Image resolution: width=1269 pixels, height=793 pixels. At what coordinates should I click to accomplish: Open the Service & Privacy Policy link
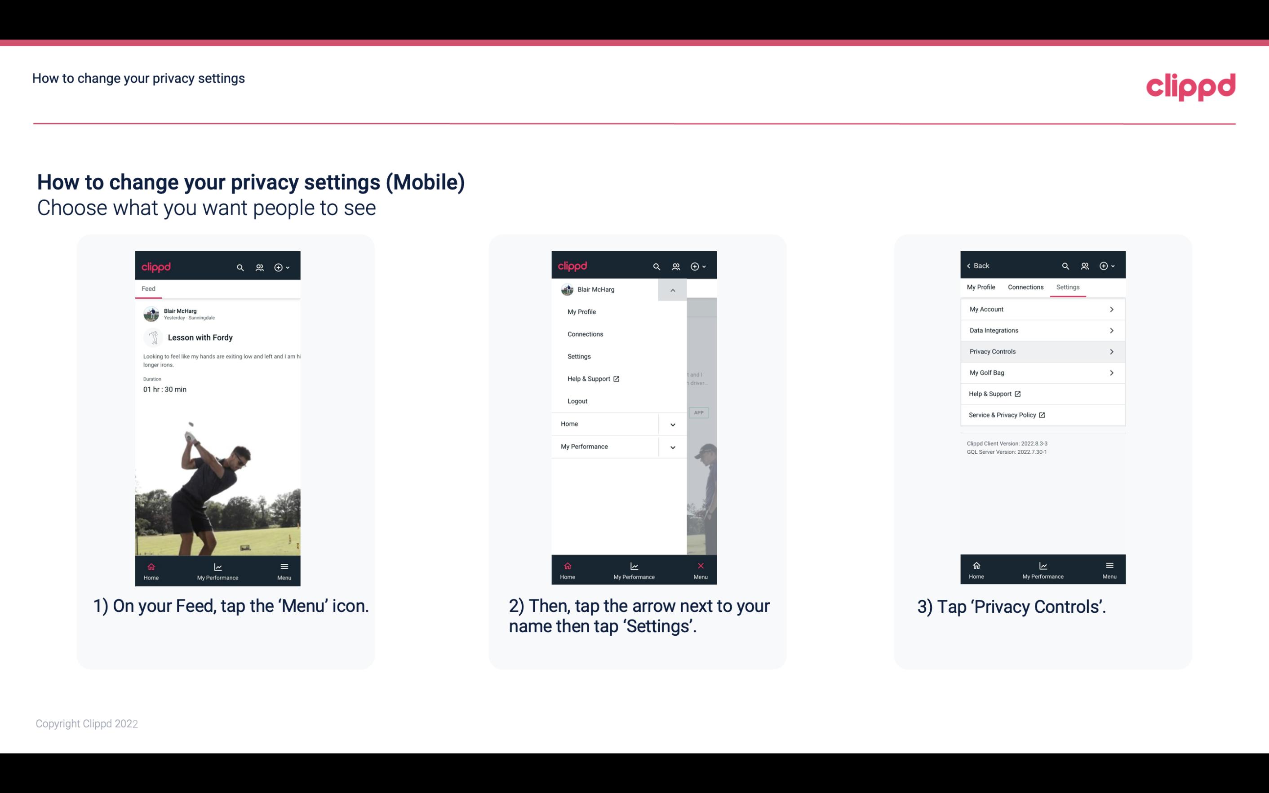pos(1006,415)
